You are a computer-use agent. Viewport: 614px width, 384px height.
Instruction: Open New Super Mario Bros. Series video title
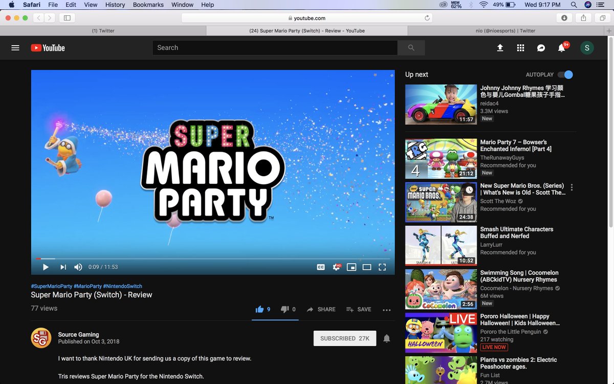(522, 189)
